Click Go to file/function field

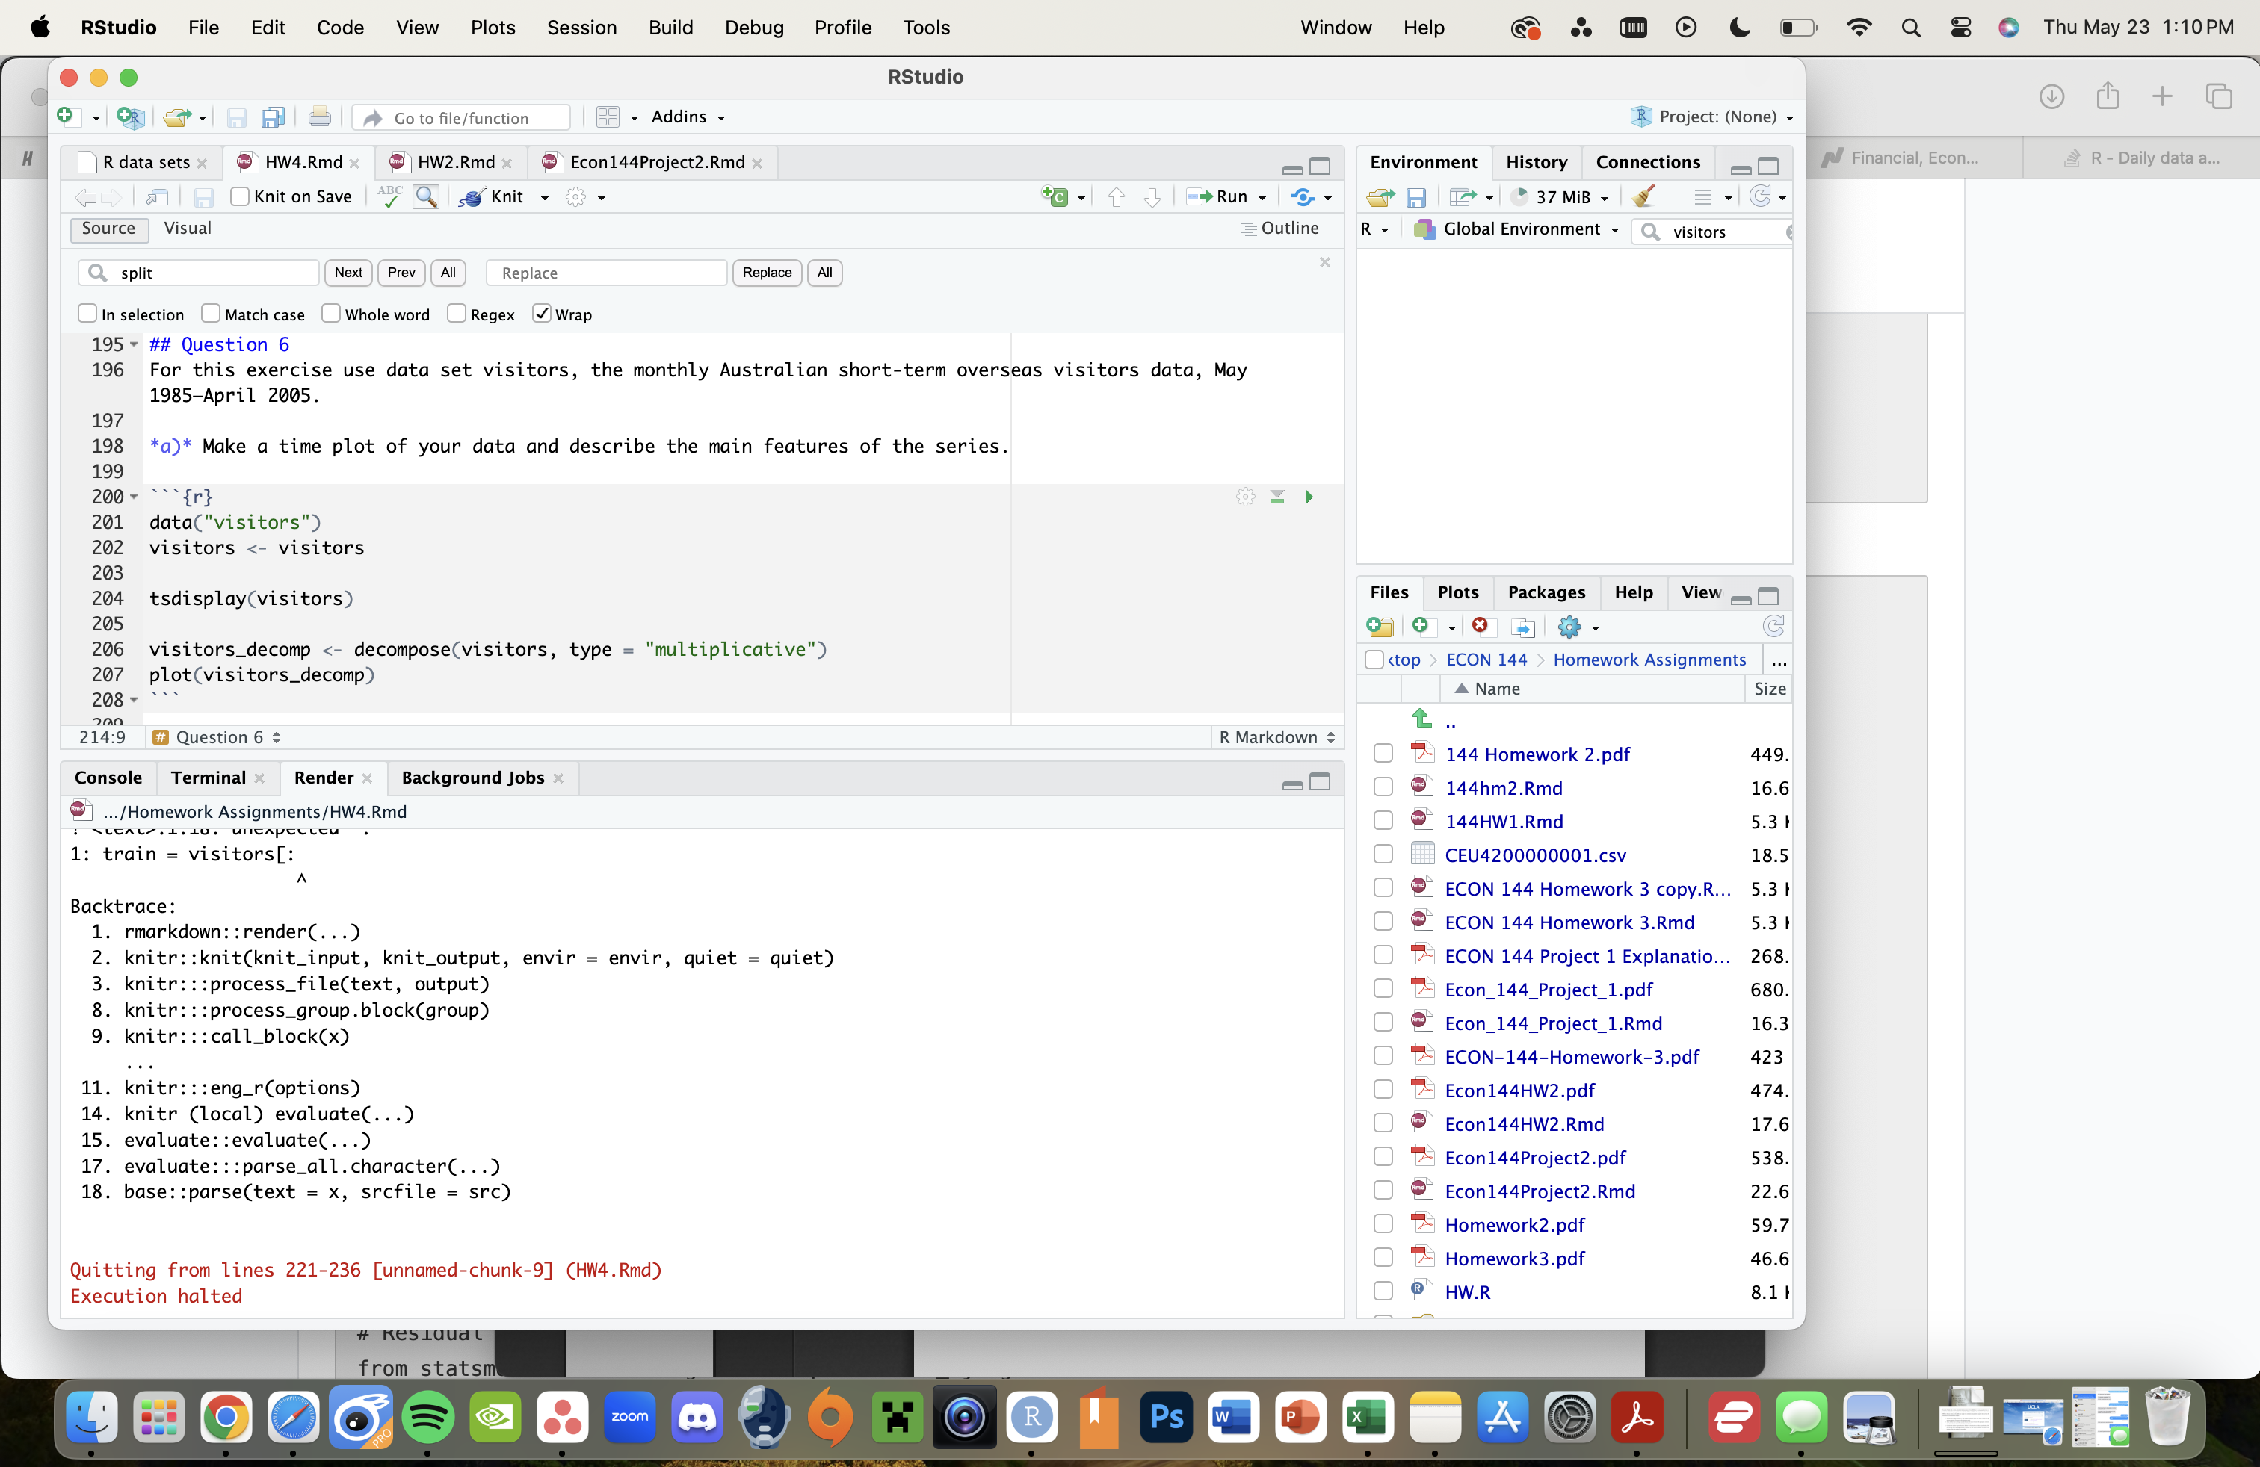(x=463, y=117)
